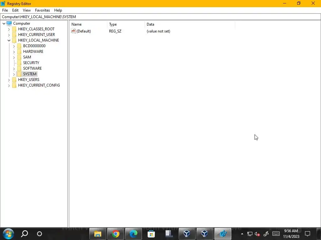Screen dimensions: 321x240
Task: Open taskbar search magnifier
Action: pos(24,234)
